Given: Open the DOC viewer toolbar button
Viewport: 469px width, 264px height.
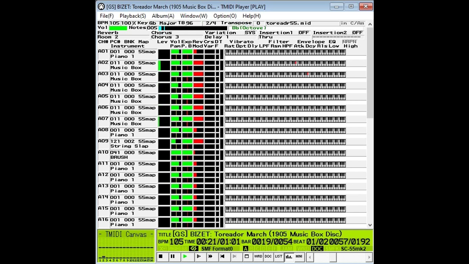Looking at the screenshot, I should click(268, 257).
